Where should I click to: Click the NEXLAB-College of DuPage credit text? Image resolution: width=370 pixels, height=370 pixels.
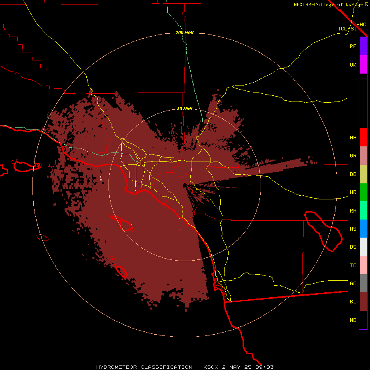click(328, 5)
